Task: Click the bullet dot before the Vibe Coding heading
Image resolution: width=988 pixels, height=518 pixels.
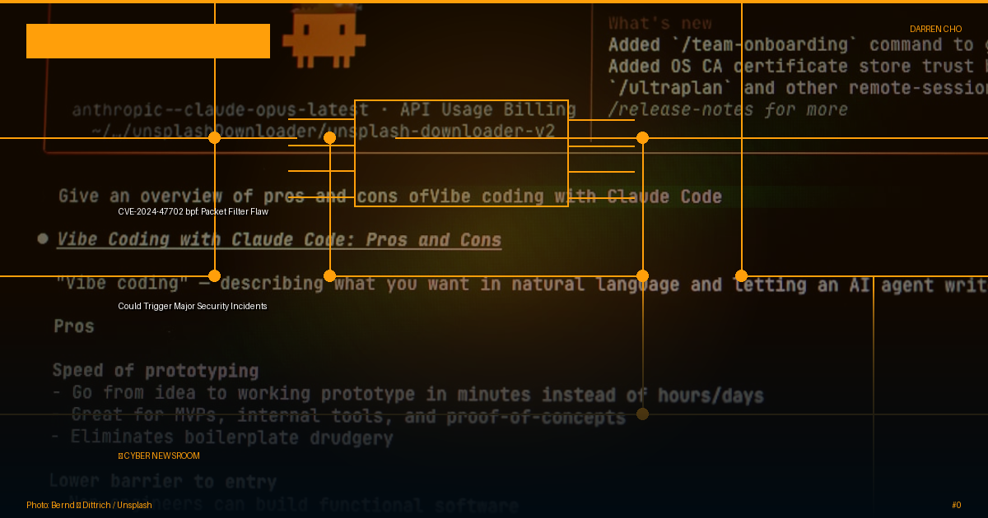Action: coord(43,239)
